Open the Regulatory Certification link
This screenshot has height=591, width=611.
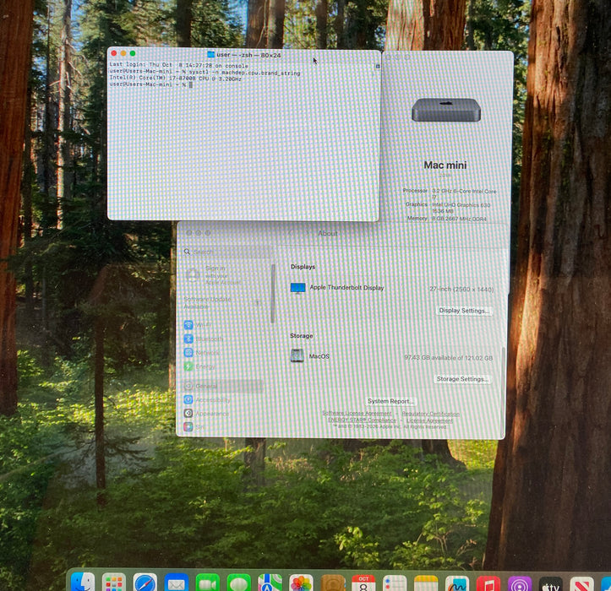[x=431, y=414]
